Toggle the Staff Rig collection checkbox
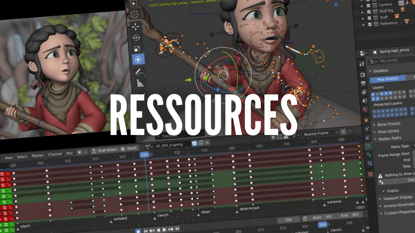 click(369, 11)
